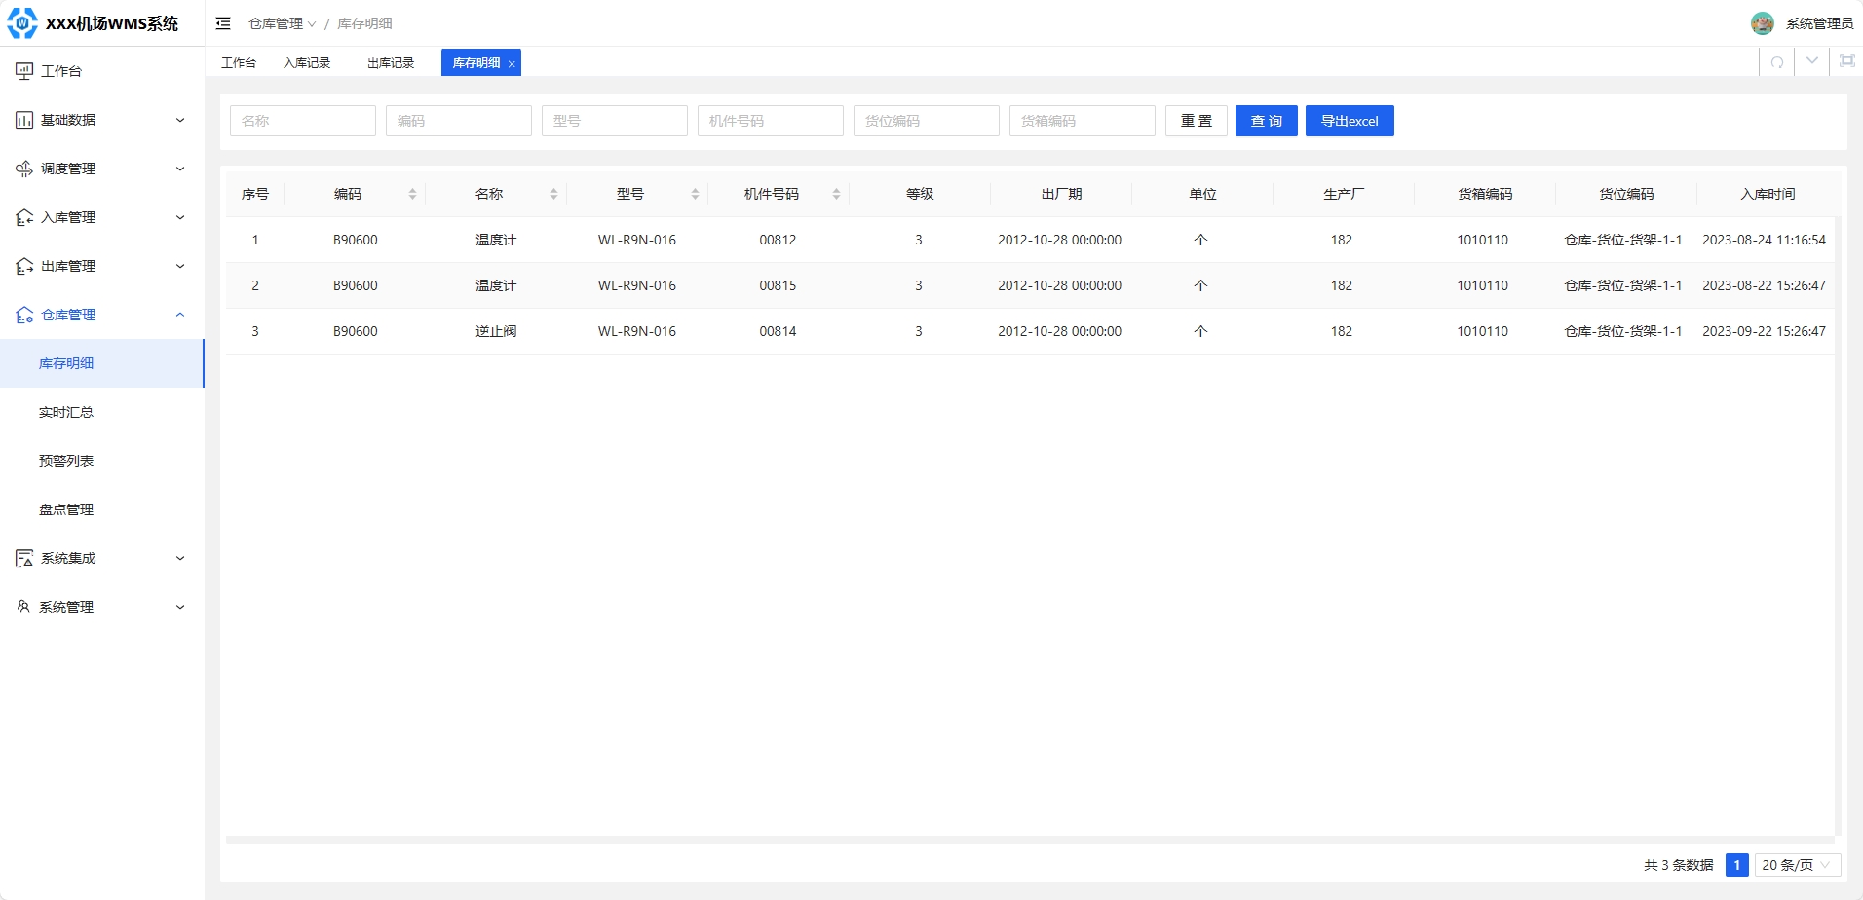Click the table horizontal scrollbar
The width and height of the screenshot is (1863, 900).
coord(1030,839)
